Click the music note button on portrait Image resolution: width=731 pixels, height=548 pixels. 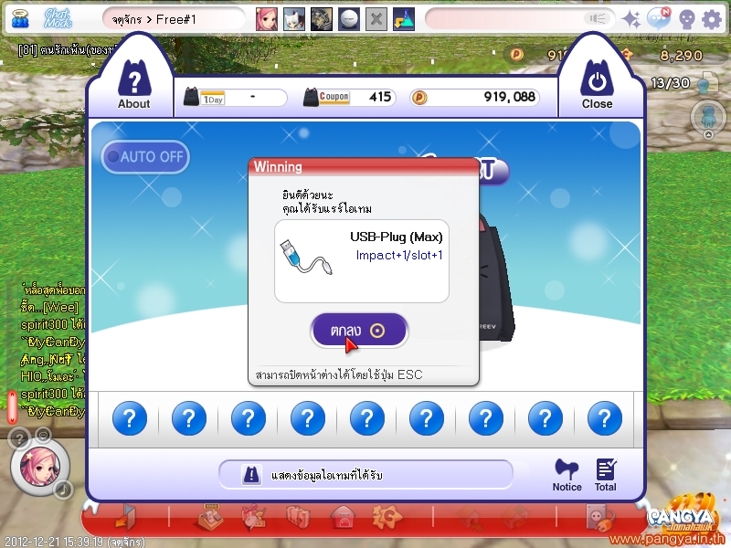63,490
